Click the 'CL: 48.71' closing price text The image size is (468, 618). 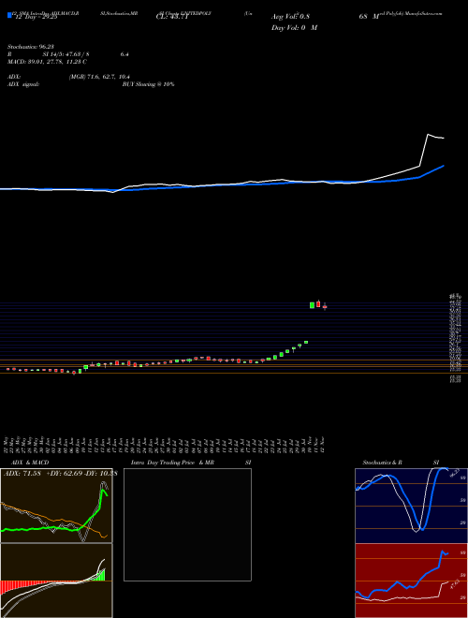pyautogui.click(x=174, y=17)
